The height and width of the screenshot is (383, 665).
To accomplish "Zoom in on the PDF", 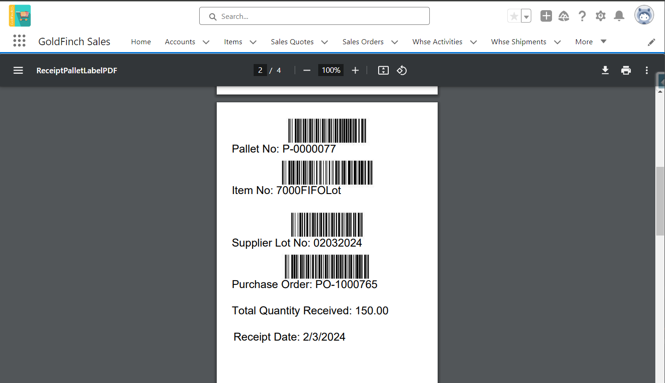I will 355,70.
